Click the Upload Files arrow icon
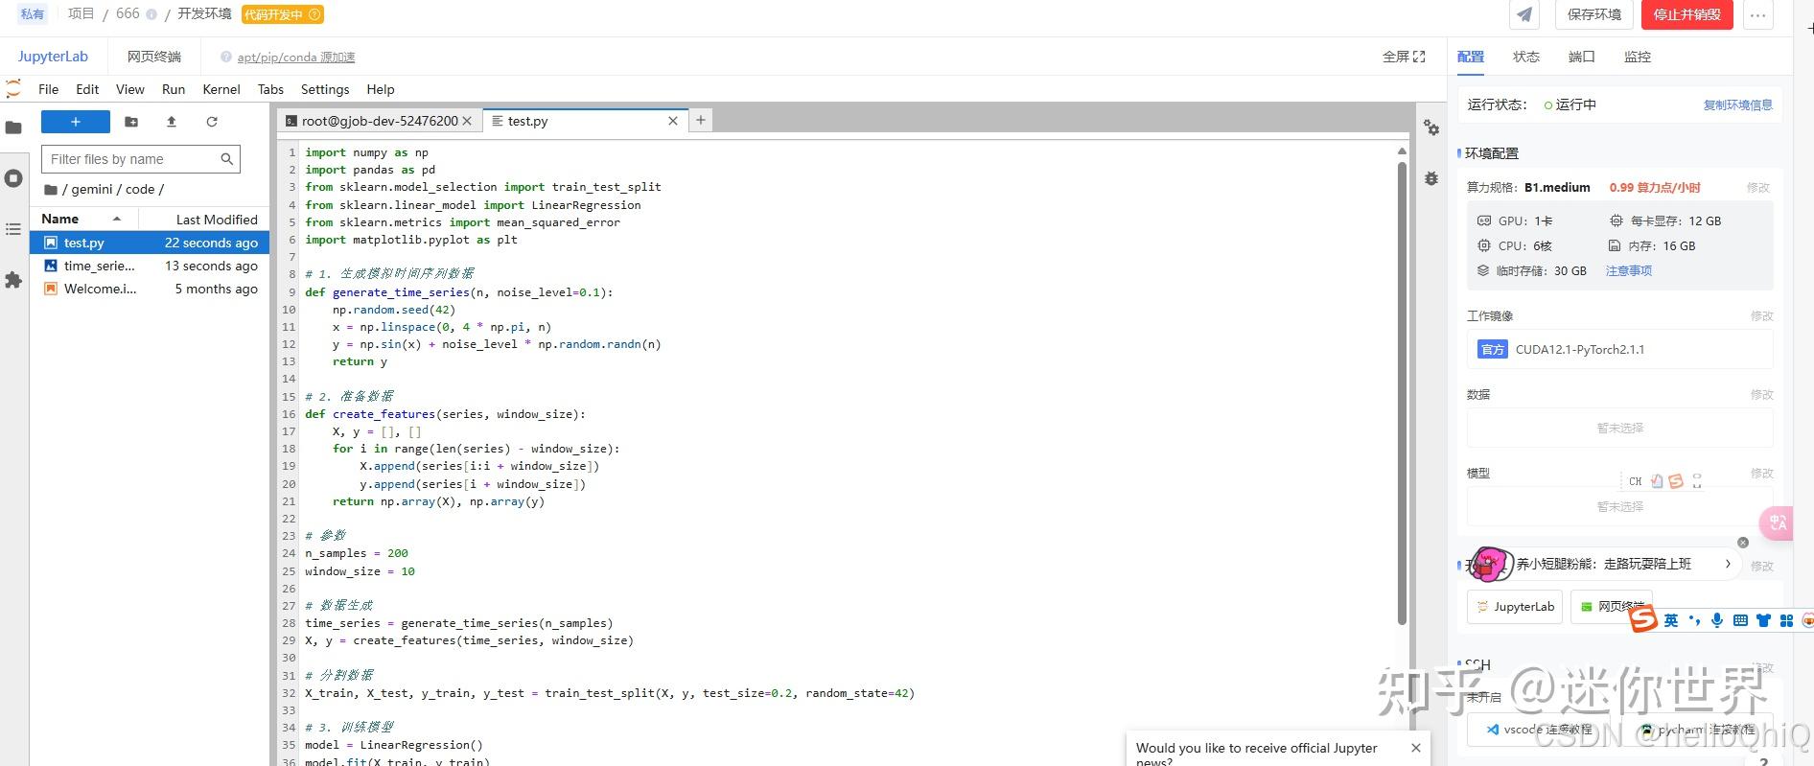The height and width of the screenshot is (766, 1814). click(172, 122)
